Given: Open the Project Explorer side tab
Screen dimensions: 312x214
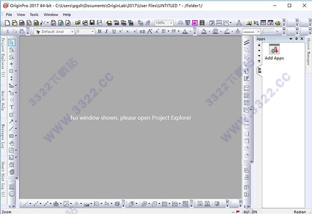Looking at the screenshot, I should tap(3, 58).
